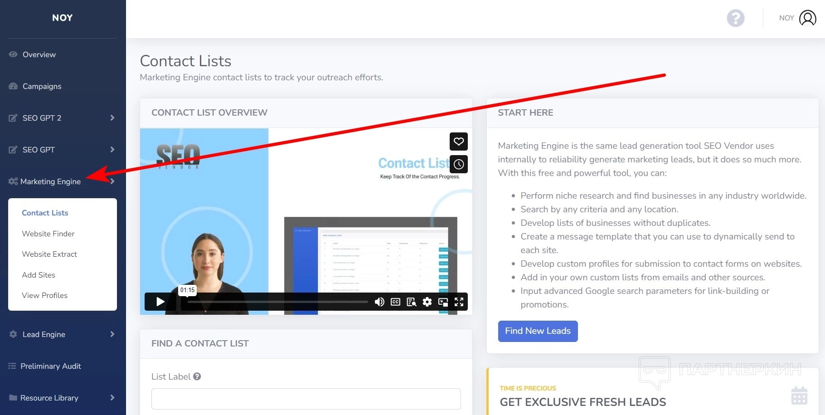This screenshot has width=825, height=415.
Task: Click the Contact Lists page heading
Action: point(185,61)
